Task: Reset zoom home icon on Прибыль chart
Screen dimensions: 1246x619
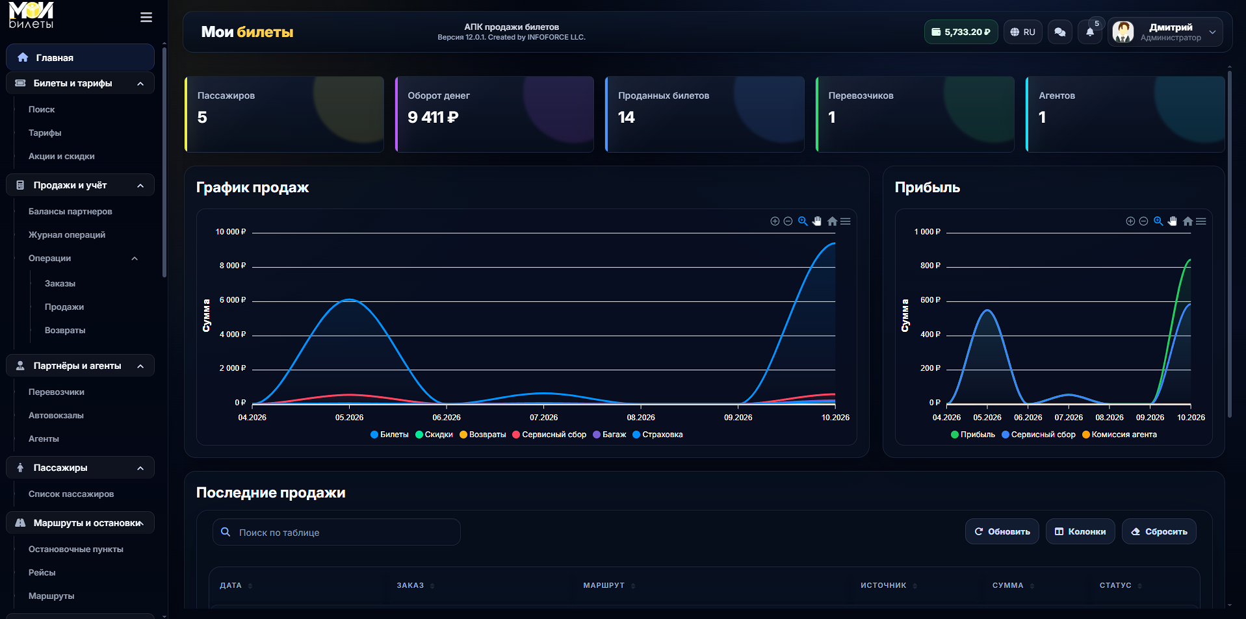Action: coord(1188,221)
